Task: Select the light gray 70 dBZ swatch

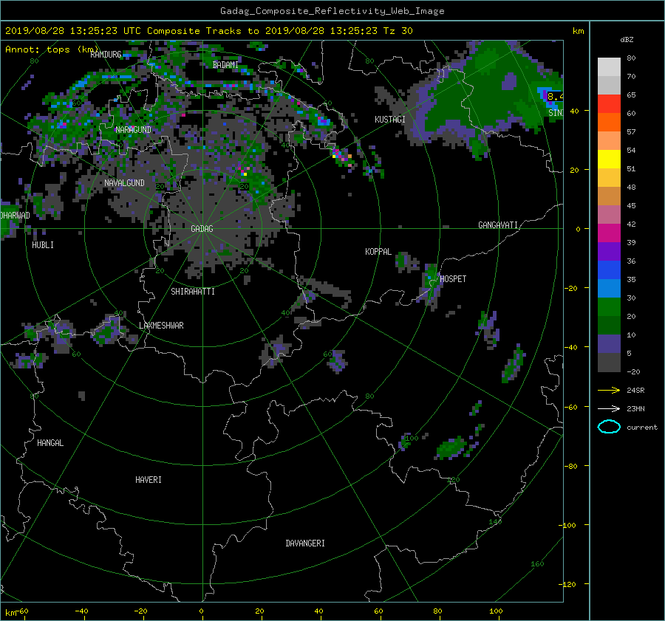Action: pos(609,67)
